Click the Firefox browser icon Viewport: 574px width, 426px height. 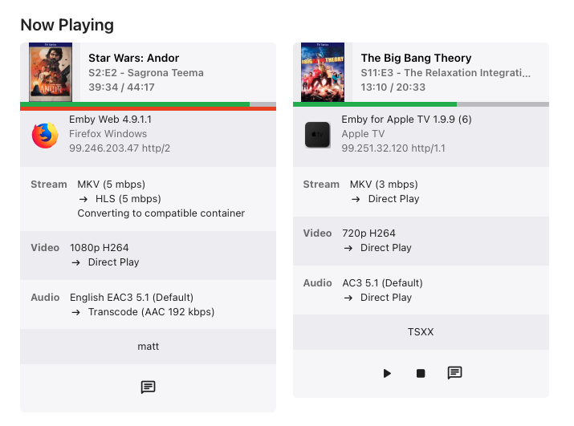point(45,134)
